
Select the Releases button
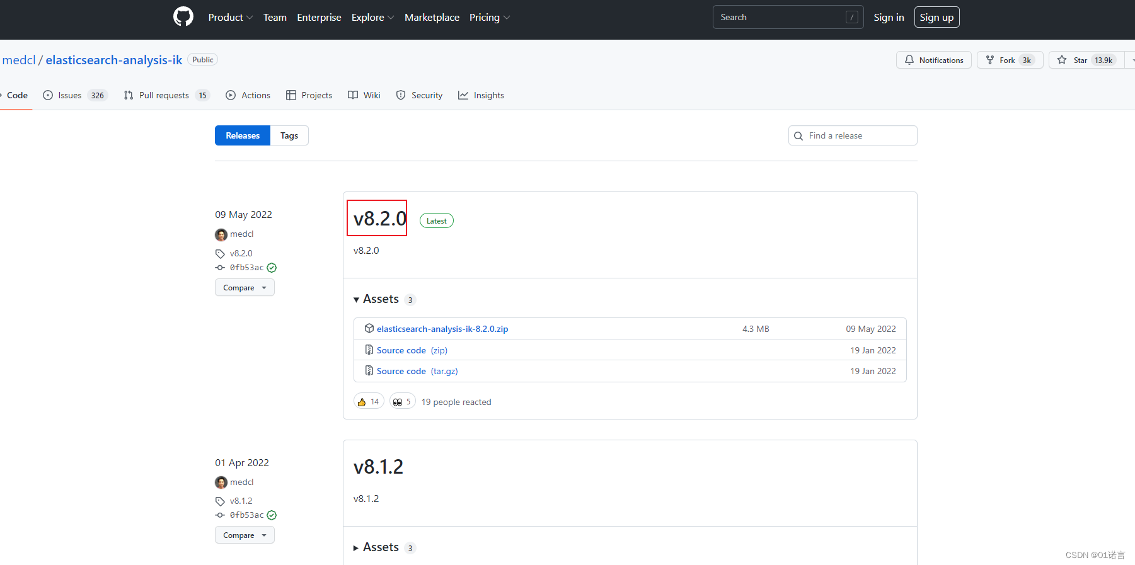pyautogui.click(x=243, y=135)
